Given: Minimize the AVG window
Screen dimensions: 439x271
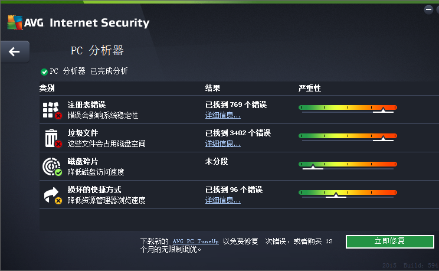Looking at the screenshot, I should [x=428, y=9].
